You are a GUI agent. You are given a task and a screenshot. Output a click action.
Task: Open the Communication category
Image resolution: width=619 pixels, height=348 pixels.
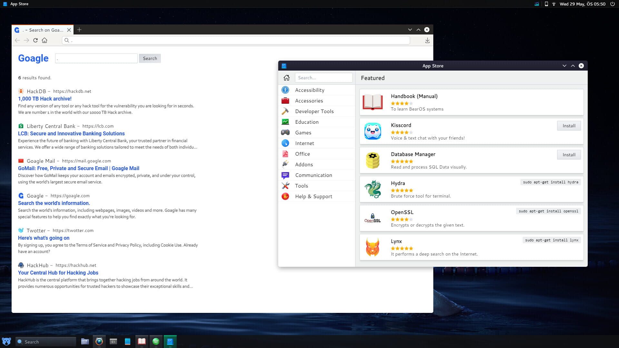[313, 175]
